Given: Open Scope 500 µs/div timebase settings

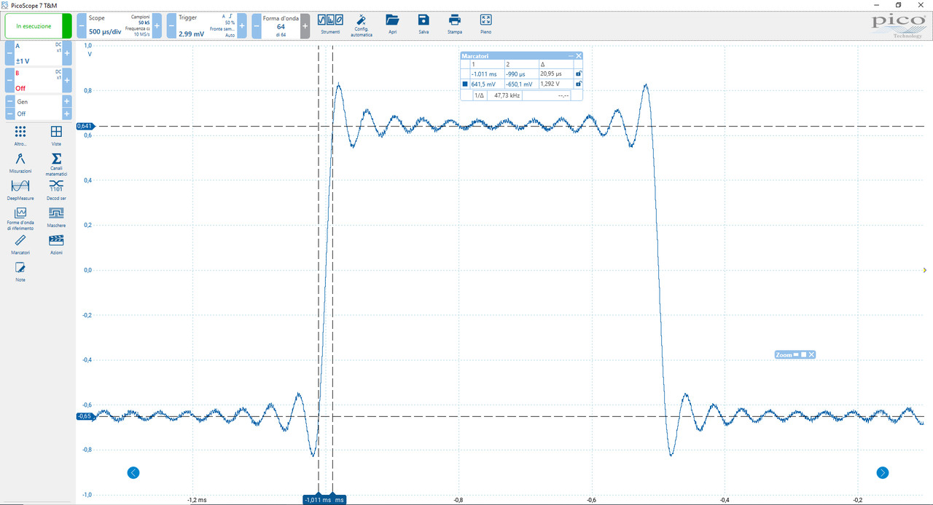Looking at the screenshot, I should (119, 25).
